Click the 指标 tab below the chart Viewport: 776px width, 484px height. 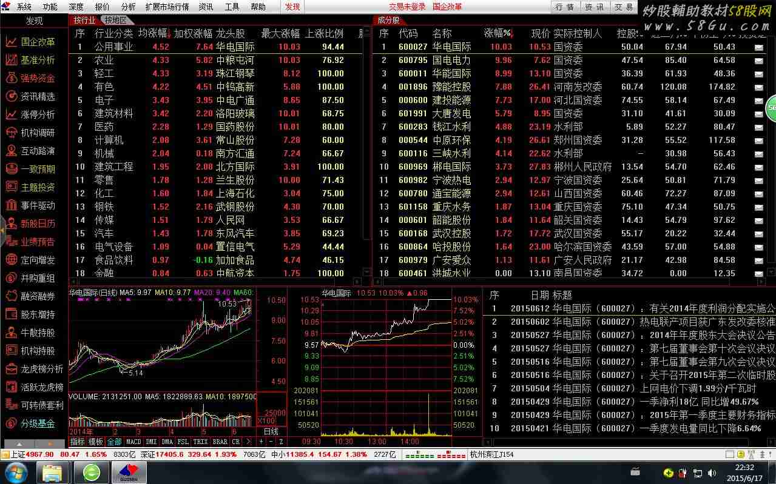78,442
